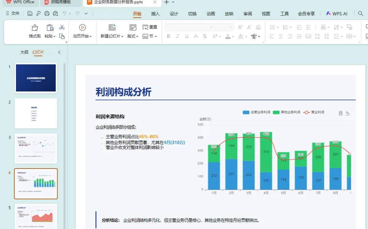Select slide 3 thumbnail in panel
This screenshot has width=368, height=229.
point(36,148)
